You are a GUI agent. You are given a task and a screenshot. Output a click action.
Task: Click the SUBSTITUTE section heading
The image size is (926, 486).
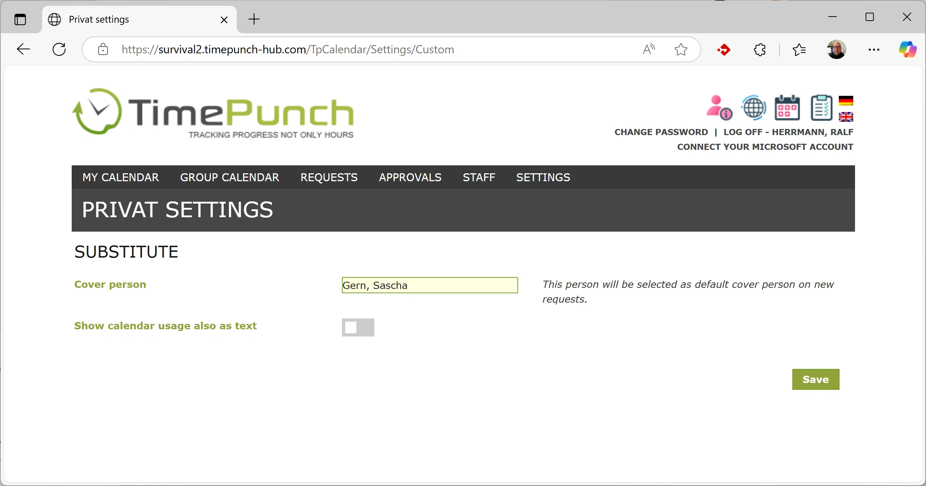click(x=126, y=252)
